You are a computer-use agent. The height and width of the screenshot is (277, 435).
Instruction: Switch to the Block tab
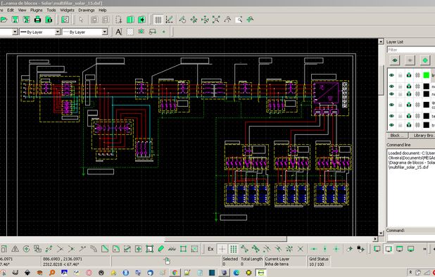(x=397, y=136)
